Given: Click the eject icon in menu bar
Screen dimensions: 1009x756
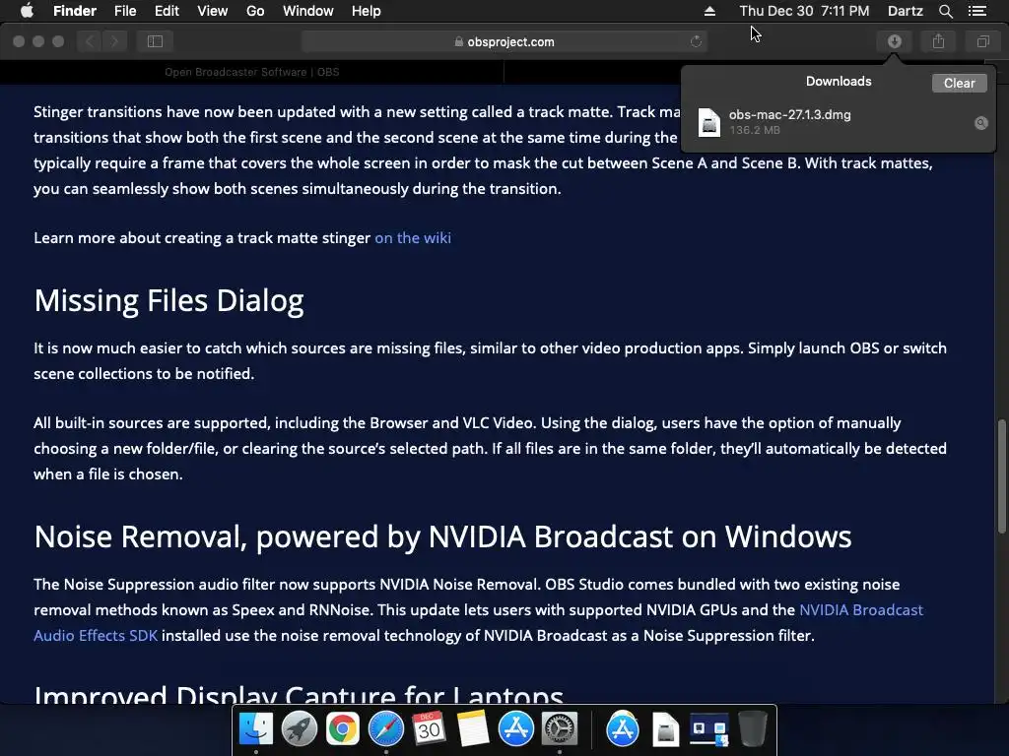Looking at the screenshot, I should click(709, 11).
